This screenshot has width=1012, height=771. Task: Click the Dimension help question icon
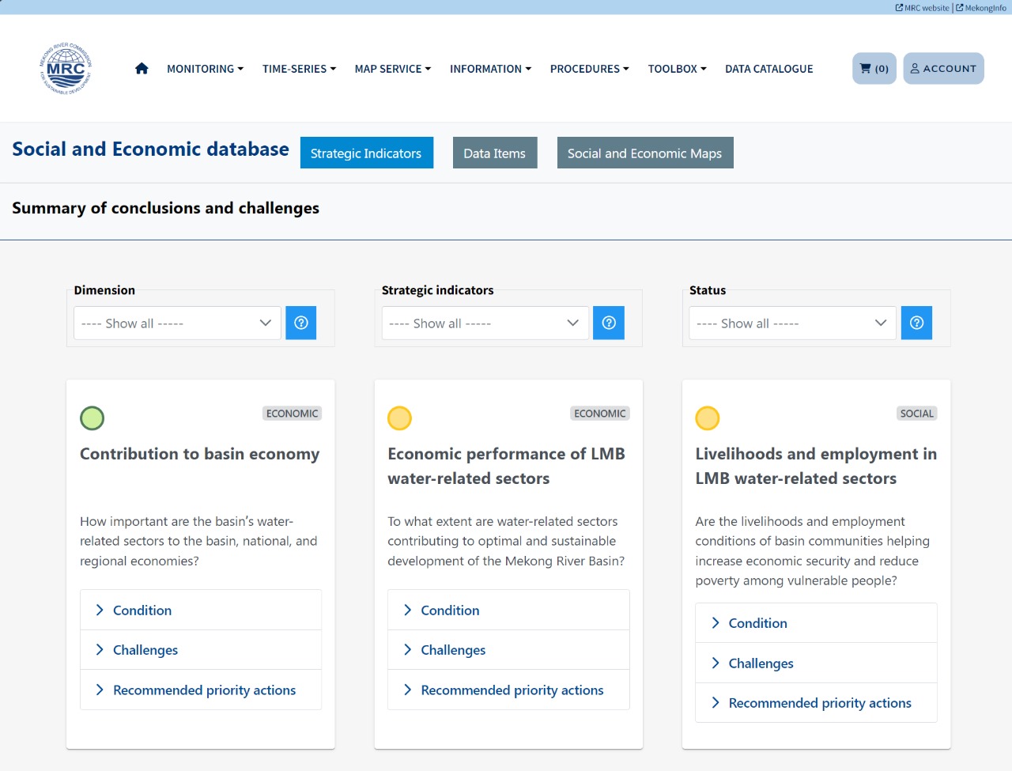300,323
